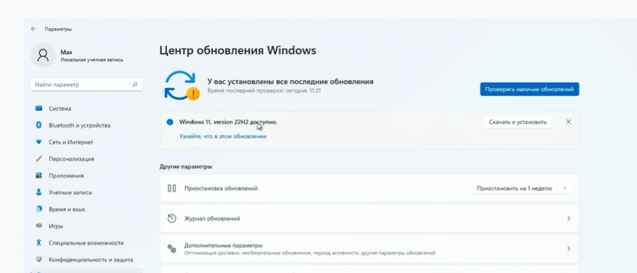
Task: Expand the Приостановить на 1 неделю dropdown arrow
Action: 564,189
